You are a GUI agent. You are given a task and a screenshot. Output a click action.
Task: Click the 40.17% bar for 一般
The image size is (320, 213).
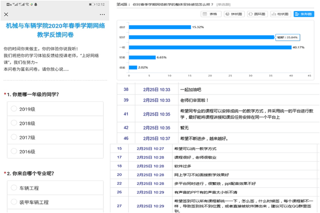(210, 47)
